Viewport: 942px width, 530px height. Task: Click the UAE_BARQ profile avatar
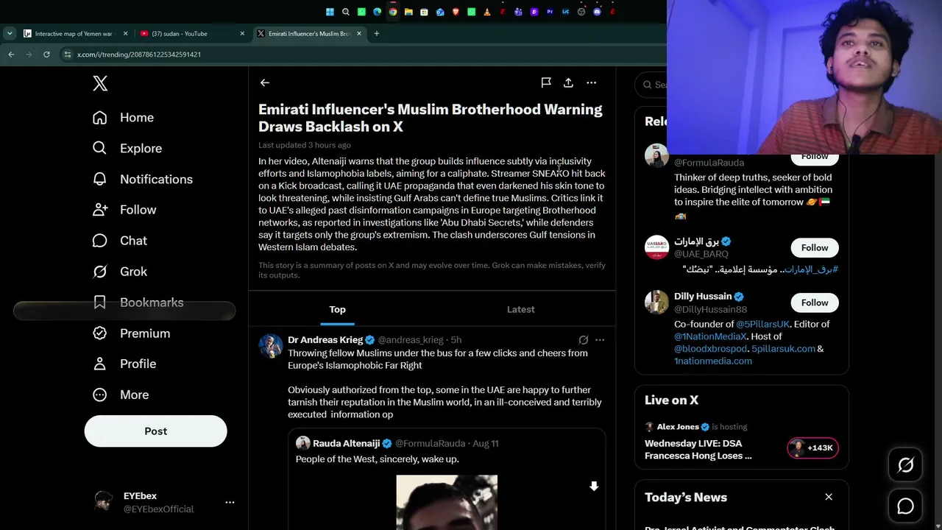(656, 247)
